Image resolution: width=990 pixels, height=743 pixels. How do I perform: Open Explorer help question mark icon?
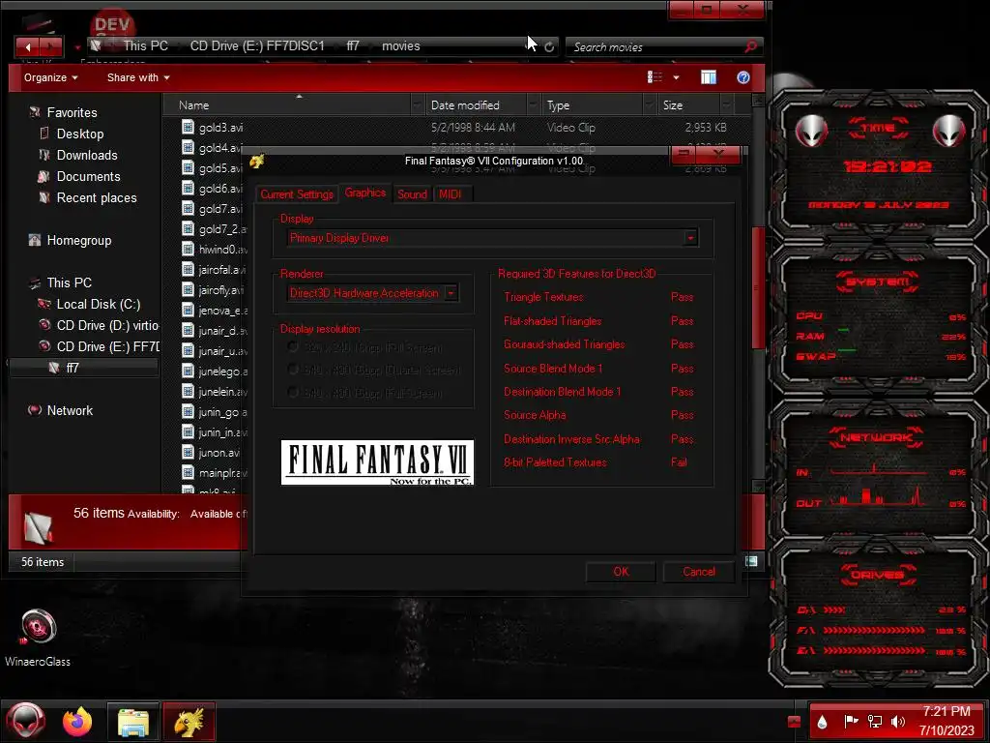tap(743, 77)
